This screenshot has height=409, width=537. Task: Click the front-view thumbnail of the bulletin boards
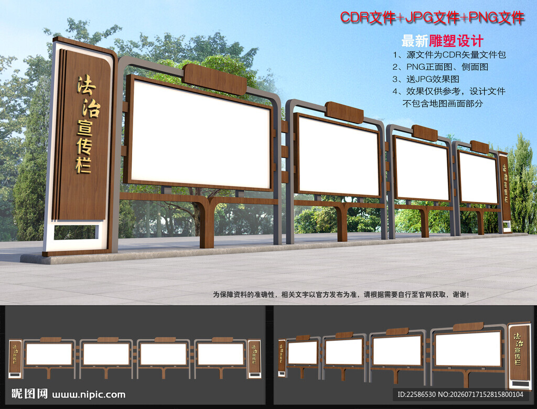tap(135, 355)
